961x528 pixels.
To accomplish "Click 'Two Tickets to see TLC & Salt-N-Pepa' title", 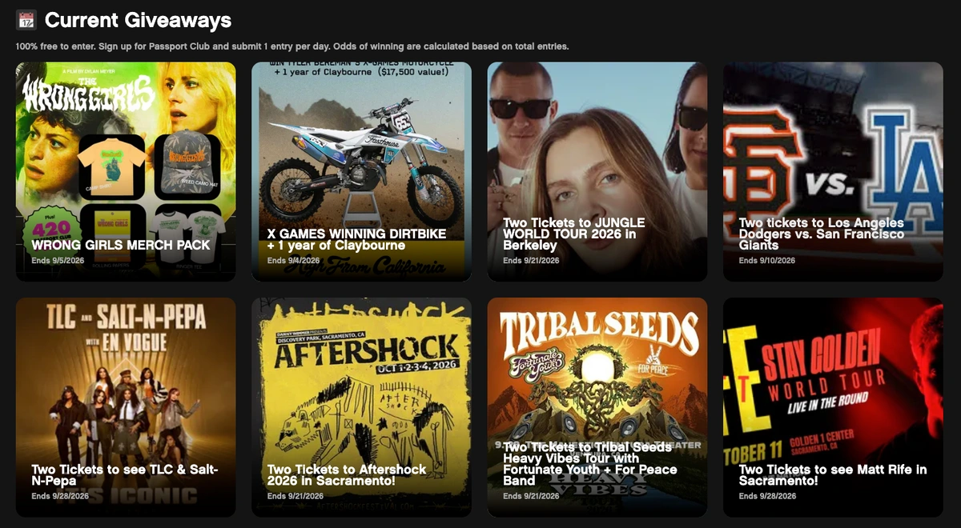I will (125, 475).
